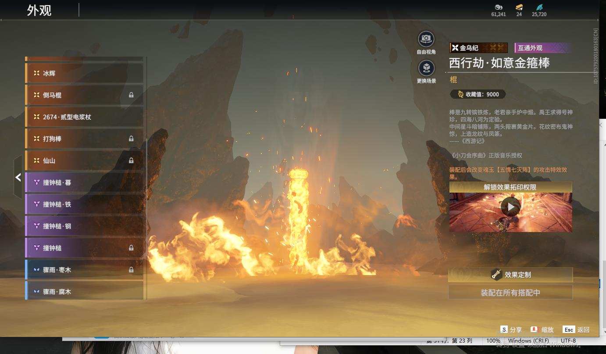Collapse the left list panel arrow
This screenshot has height=354, width=606.
[x=18, y=177]
